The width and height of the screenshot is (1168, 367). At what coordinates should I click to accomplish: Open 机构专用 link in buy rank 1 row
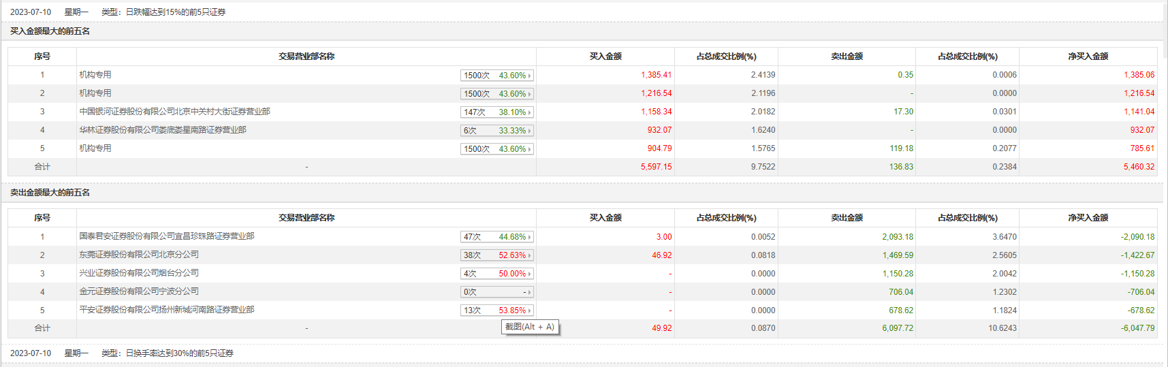(95, 75)
